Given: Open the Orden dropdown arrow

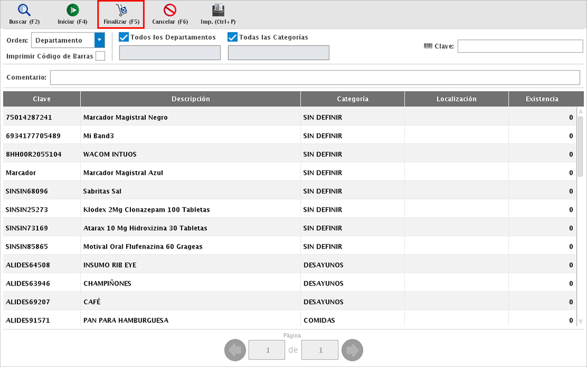Looking at the screenshot, I should pyautogui.click(x=99, y=40).
